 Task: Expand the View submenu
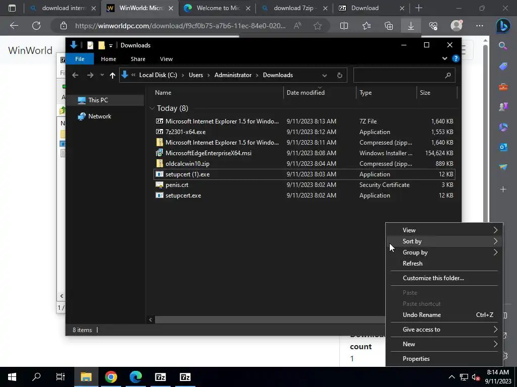444,230
